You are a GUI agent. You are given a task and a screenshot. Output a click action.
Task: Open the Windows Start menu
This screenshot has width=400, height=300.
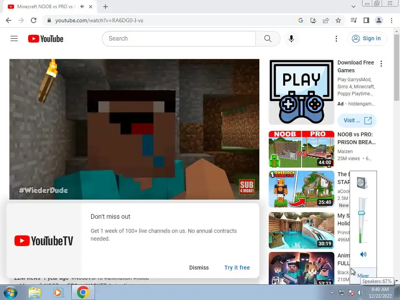(x=11, y=292)
